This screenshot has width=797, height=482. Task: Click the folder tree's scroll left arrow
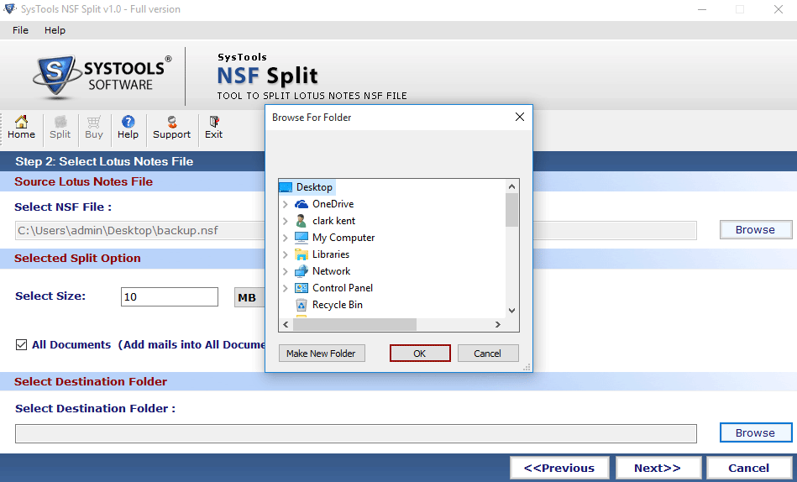click(286, 324)
